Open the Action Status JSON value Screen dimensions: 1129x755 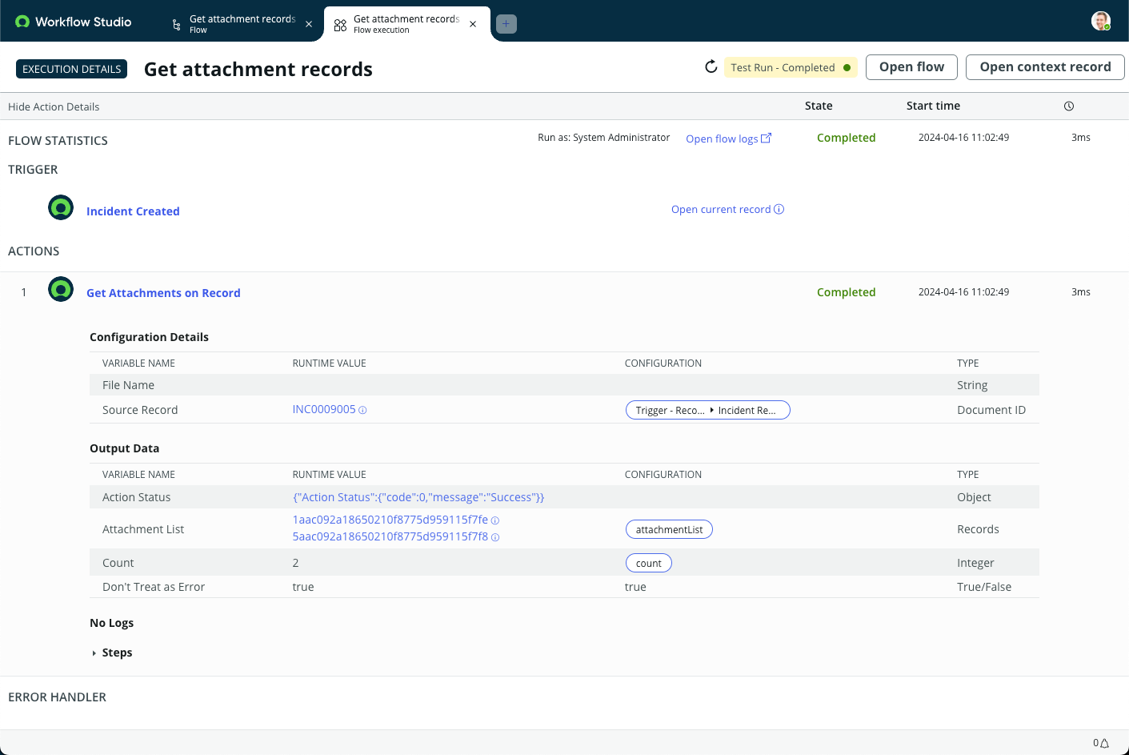coord(418,497)
